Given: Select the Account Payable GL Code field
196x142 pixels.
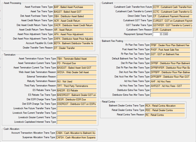Looking at the screenshot, I should point(73,44).
